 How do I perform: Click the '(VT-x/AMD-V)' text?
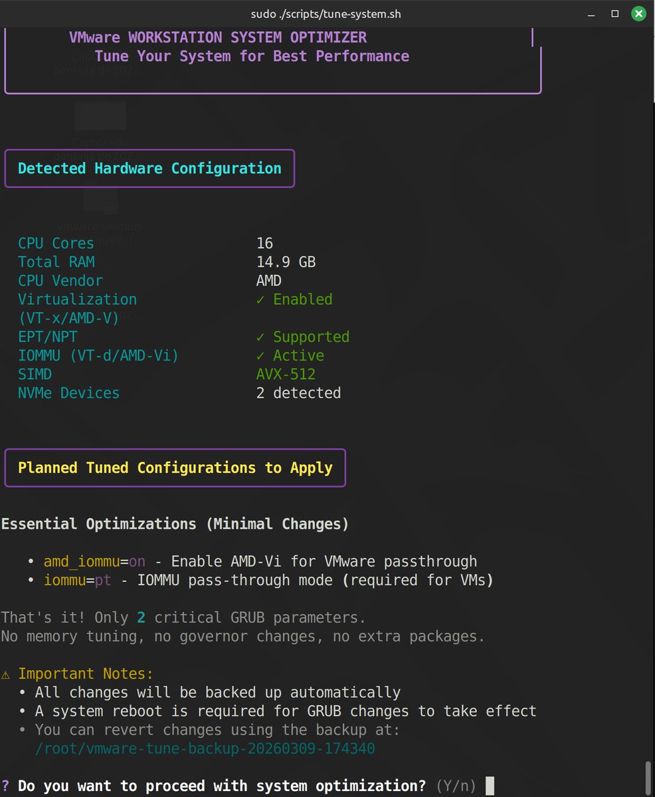pyautogui.click(x=68, y=318)
